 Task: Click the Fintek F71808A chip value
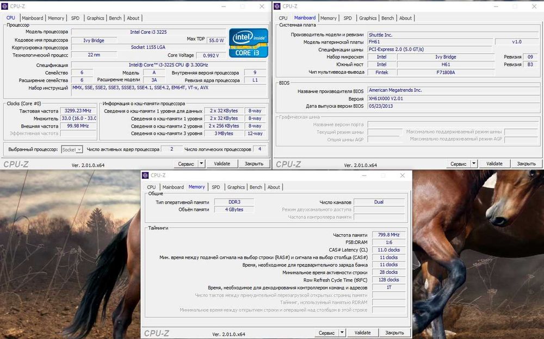pyautogui.click(x=446, y=72)
